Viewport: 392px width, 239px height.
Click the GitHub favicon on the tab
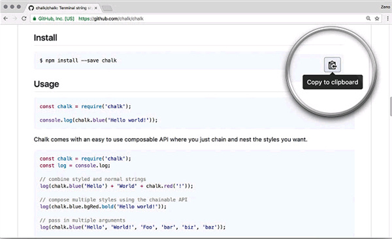(x=31, y=8)
